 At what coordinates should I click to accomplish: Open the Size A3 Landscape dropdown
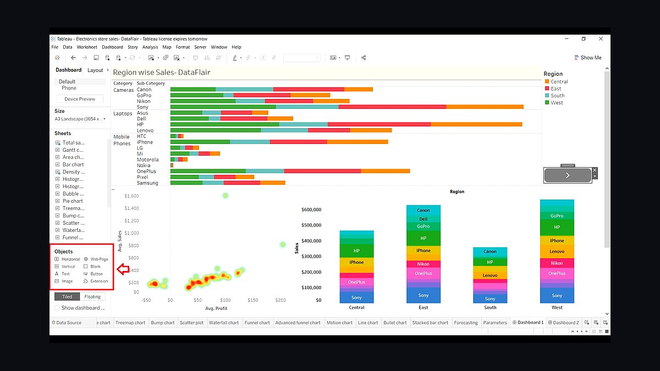(80, 119)
